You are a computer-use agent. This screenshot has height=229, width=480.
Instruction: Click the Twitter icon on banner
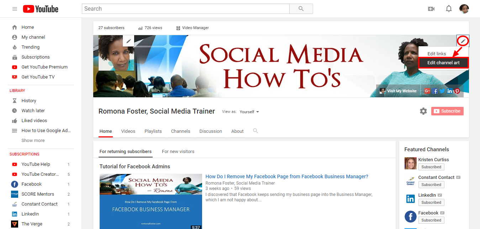(x=442, y=91)
